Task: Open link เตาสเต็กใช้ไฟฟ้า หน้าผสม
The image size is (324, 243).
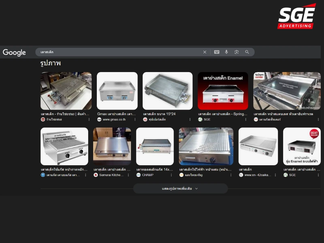Action: pyautogui.click(x=205, y=170)
